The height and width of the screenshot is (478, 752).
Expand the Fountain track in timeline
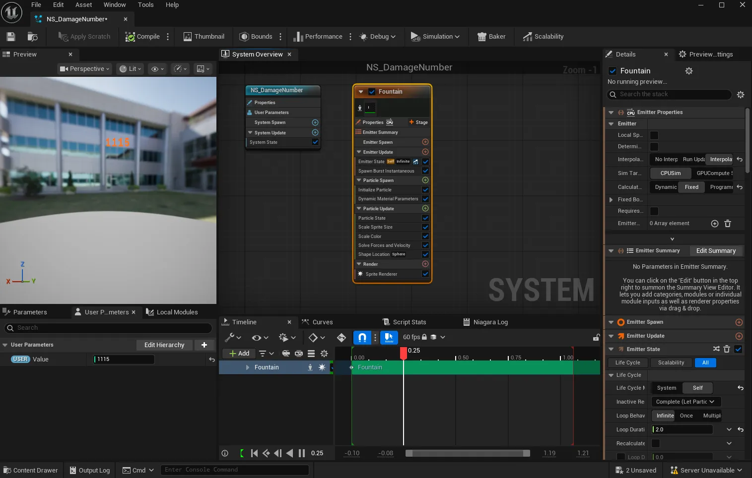coord(247,367)
